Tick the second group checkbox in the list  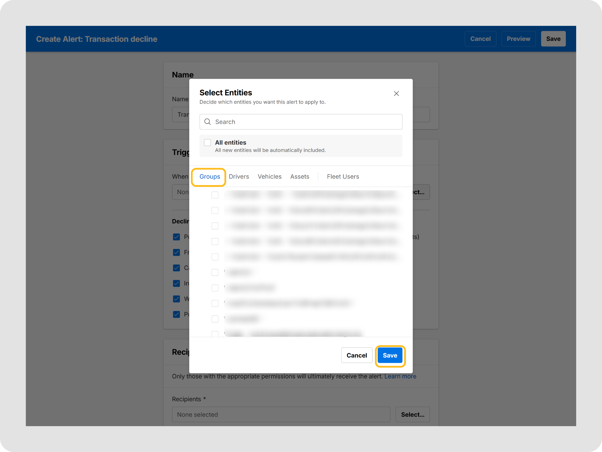(215, 210)
